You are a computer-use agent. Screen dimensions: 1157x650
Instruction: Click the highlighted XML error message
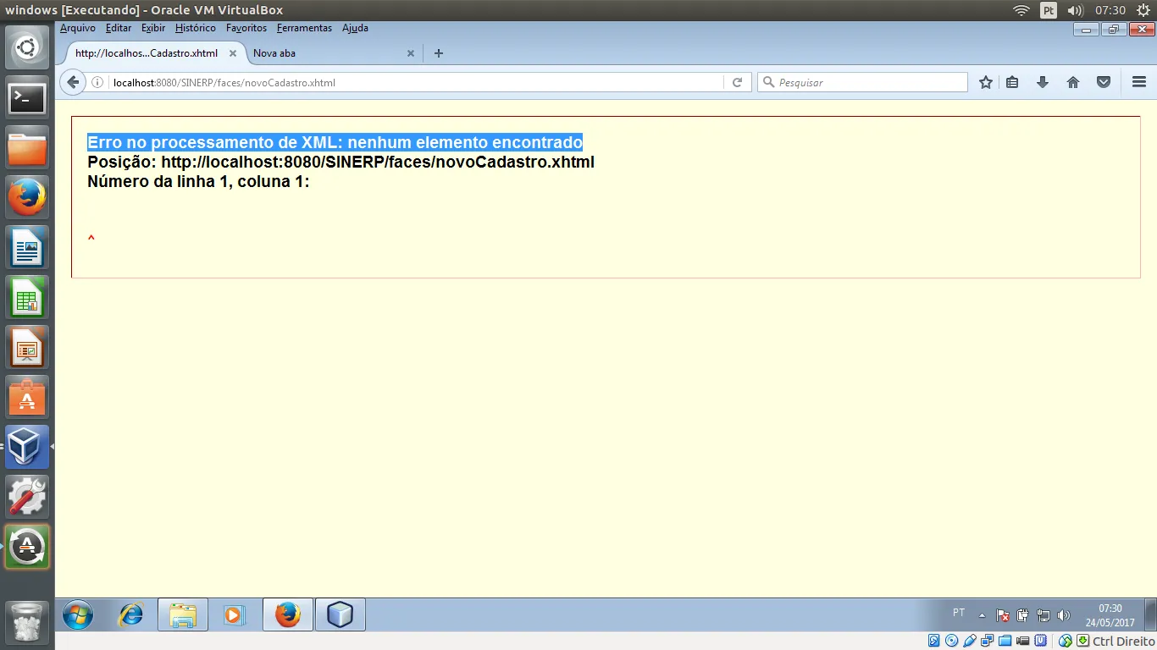[x=335, y=142]
